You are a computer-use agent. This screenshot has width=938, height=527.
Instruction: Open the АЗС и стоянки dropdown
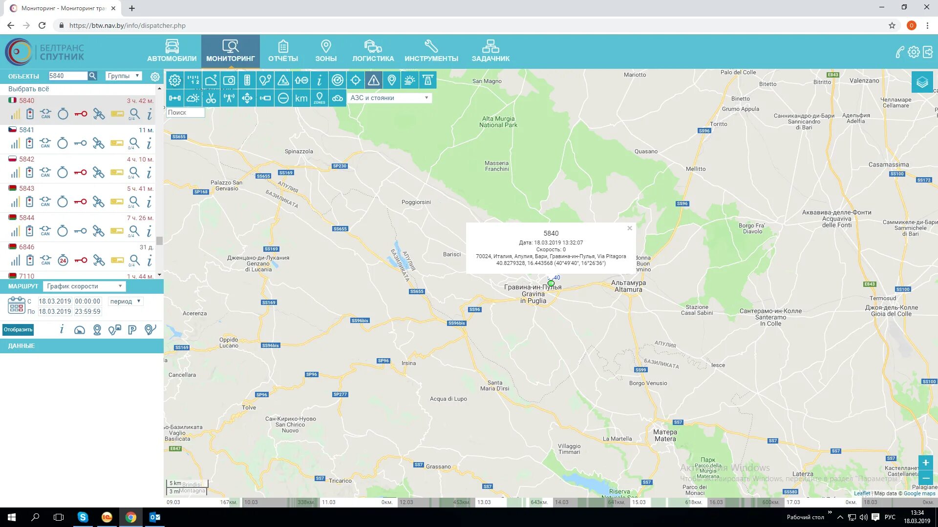389,98
